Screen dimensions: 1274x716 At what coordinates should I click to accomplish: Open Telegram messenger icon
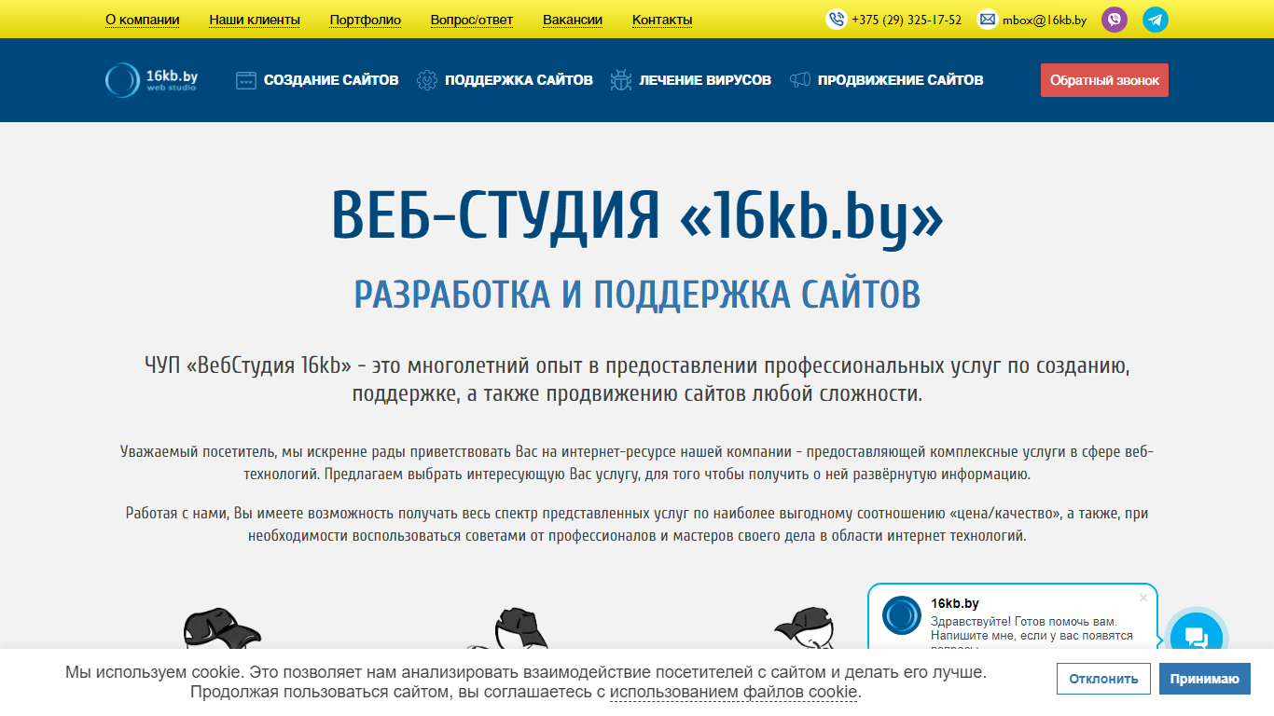coord(1156,20)
